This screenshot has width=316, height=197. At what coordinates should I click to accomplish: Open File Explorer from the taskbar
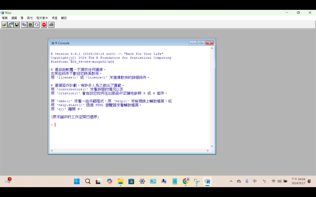coord(120,181)
